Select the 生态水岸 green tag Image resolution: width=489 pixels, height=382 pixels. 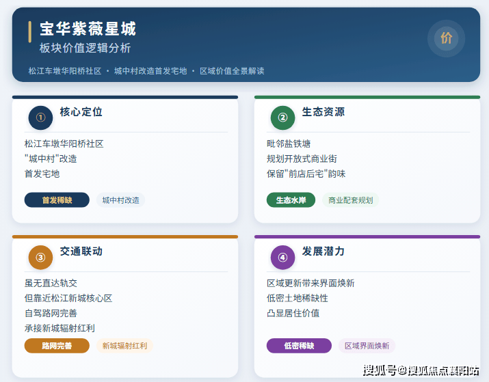coord(291,200)
